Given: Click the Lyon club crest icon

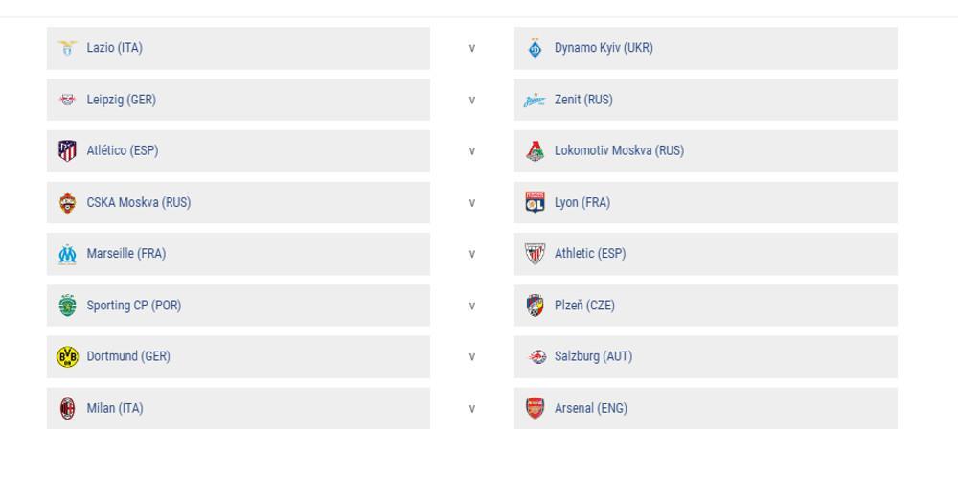Looking at the screenshot, I should 536,202.
